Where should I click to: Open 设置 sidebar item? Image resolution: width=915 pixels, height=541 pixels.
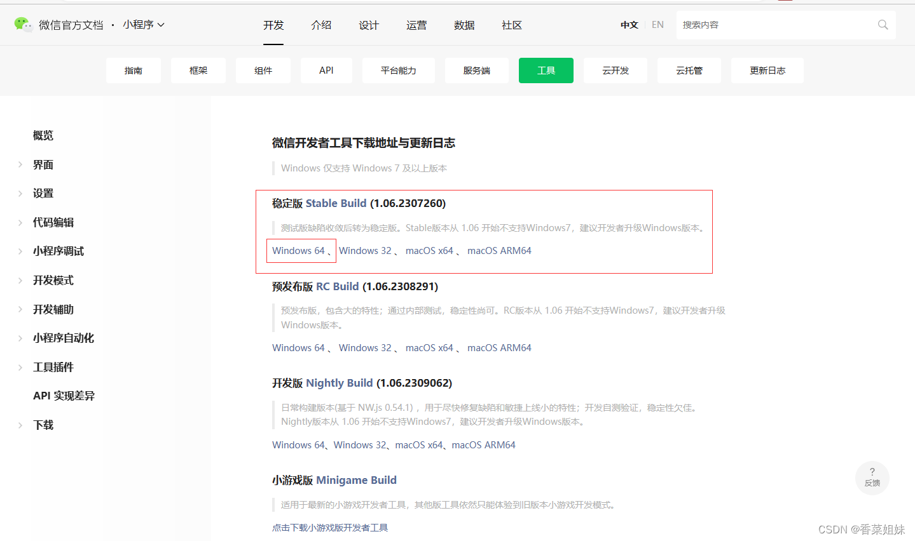click(x=43, y=193)
